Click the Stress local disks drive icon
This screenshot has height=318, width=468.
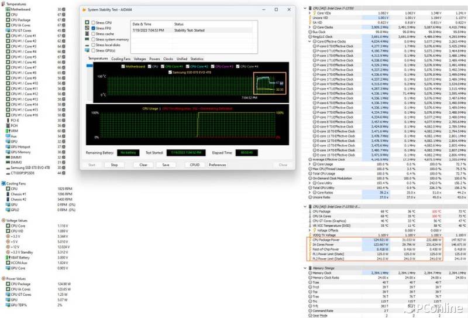pyautogui.click(x=87, y=45)
